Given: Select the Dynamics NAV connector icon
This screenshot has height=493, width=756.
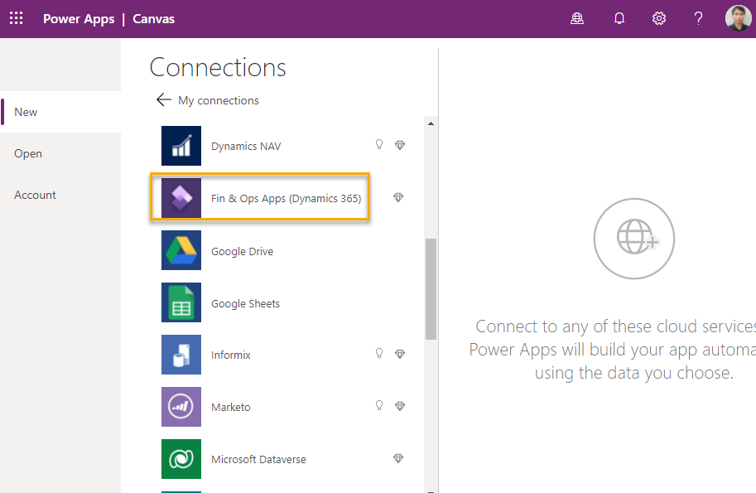Looking at the screenshot, I should (x=181, y=146).
